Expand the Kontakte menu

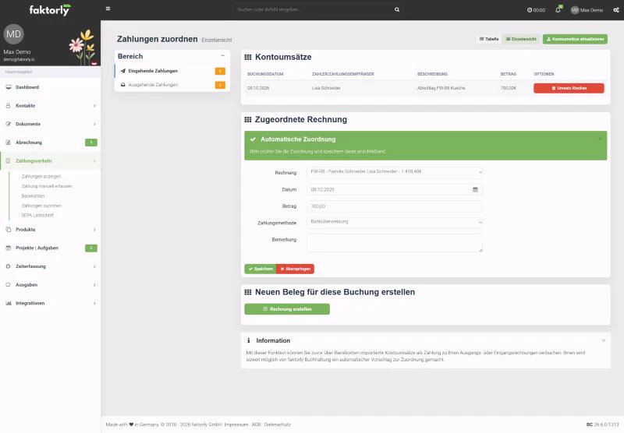[x=50, y=106]
